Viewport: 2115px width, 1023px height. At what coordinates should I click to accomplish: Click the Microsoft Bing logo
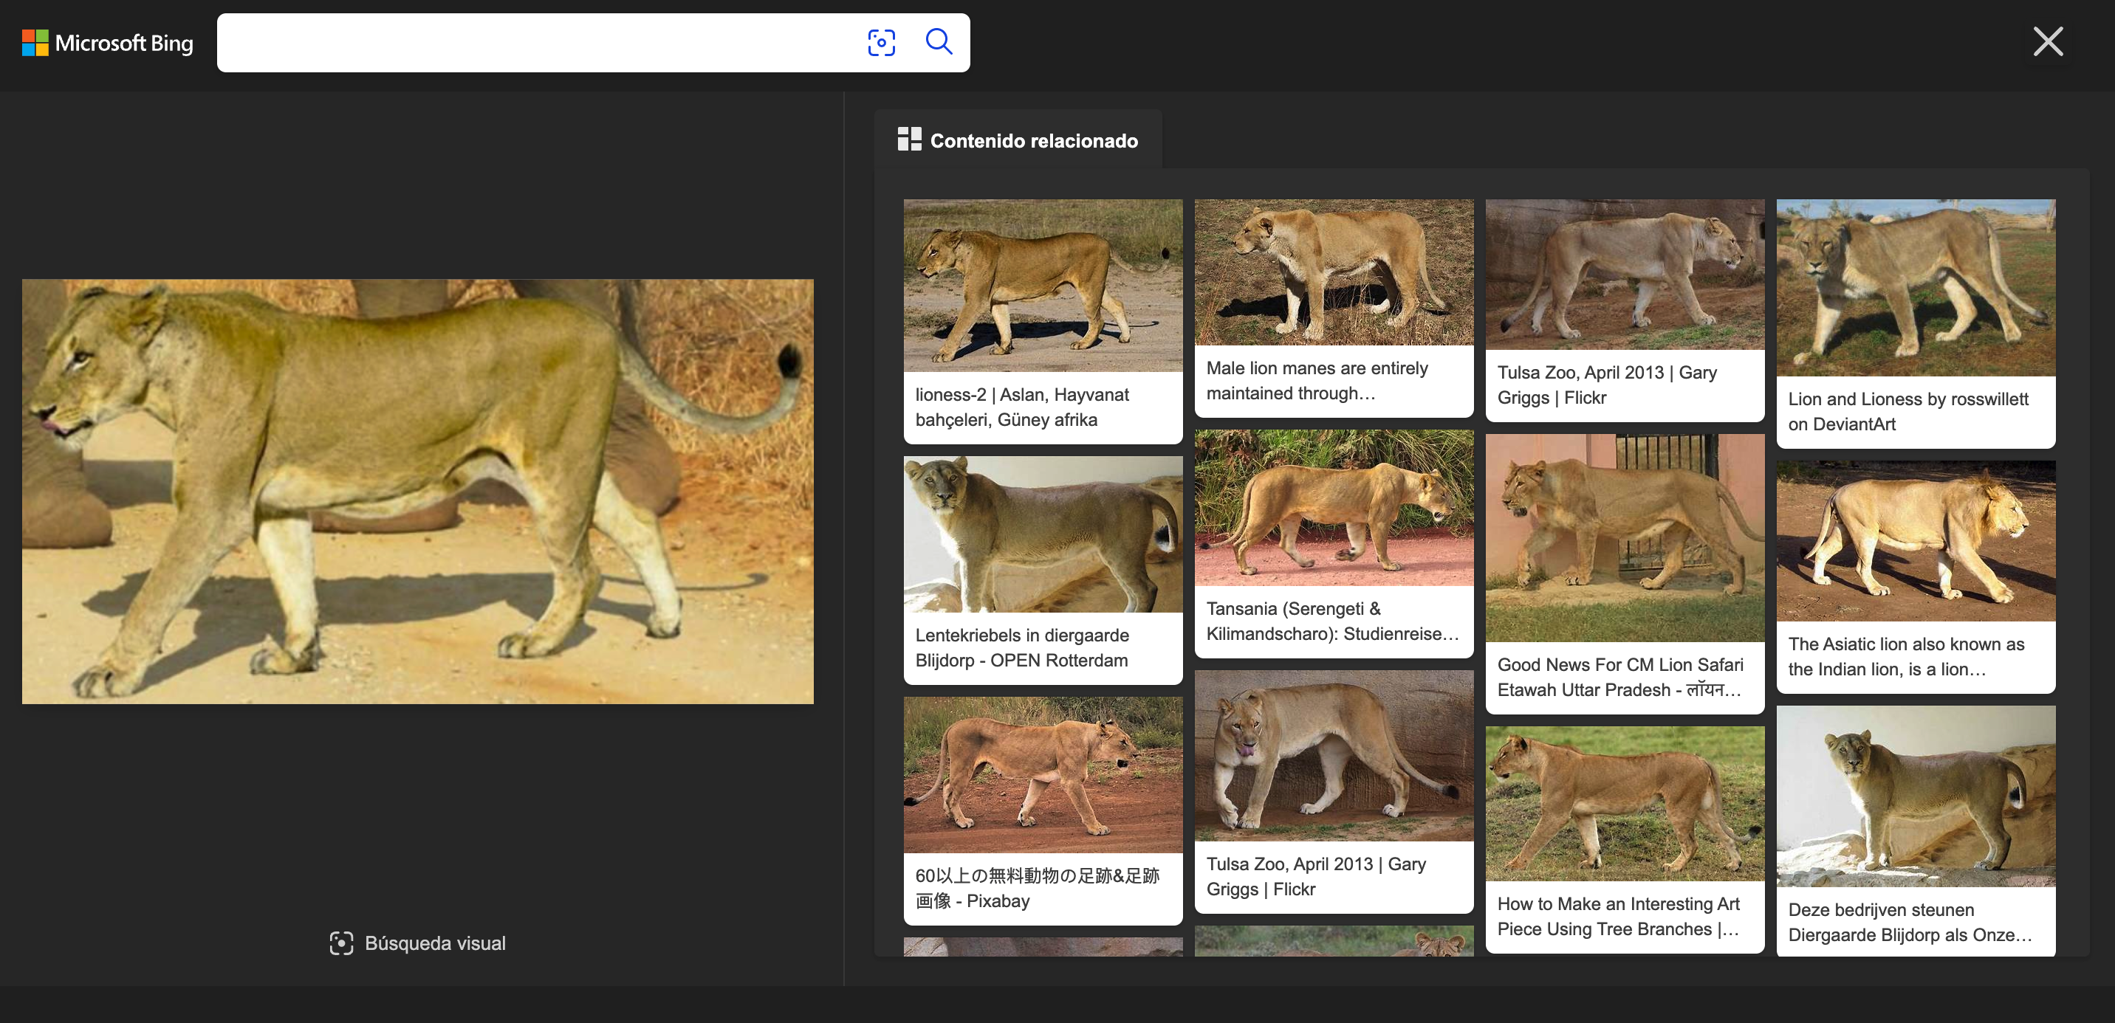[108, 43]
